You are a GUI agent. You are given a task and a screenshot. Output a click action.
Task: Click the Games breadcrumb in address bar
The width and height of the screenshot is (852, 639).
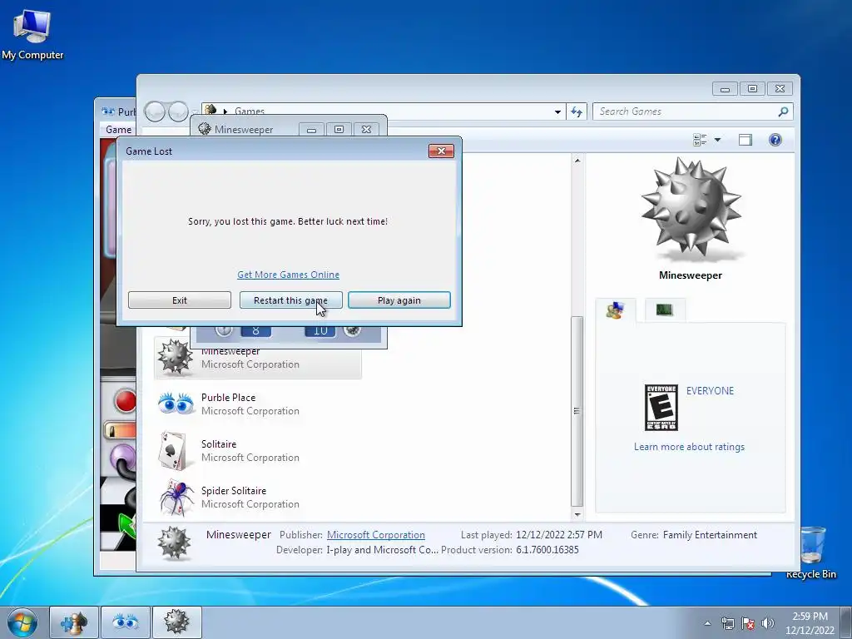pyautogui.click(x=250, y=111)
